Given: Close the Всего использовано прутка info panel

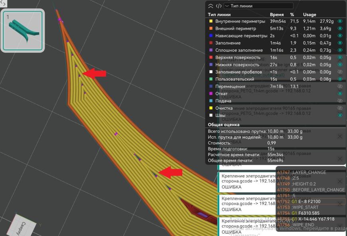Looking at the screenshot, I should (340, 136).
